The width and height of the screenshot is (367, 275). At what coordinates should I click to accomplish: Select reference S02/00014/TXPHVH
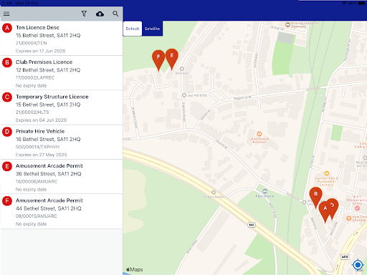[x=38, y=147]
